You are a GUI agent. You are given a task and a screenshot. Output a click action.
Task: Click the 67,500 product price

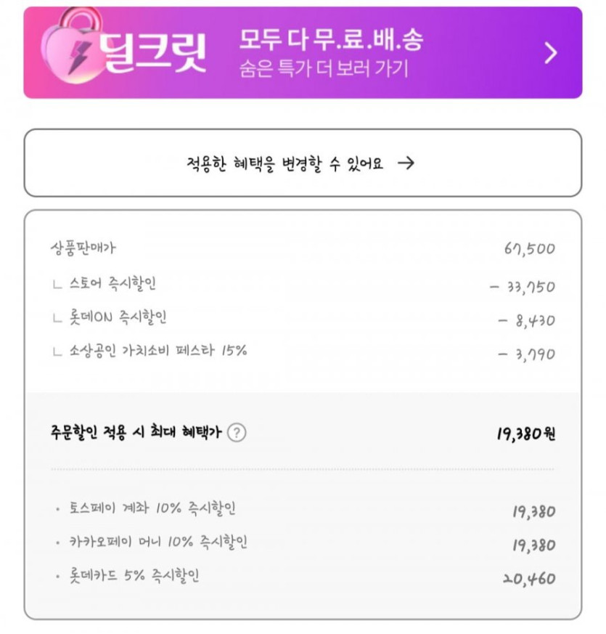click(529, 250)
